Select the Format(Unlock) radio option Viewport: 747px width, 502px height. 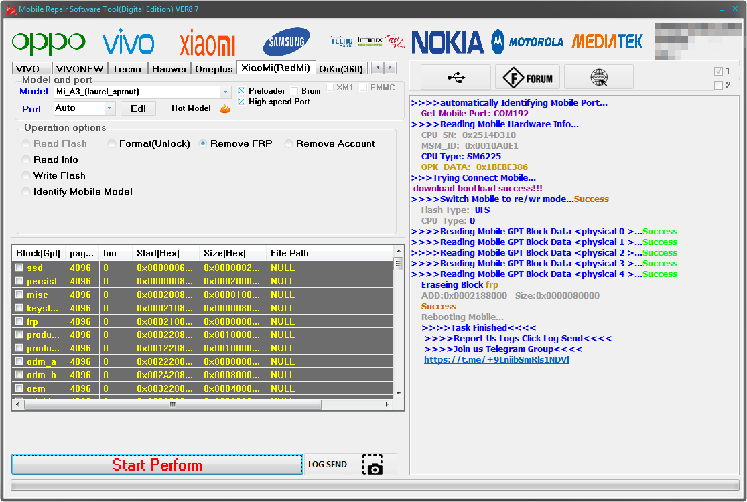tap(111, 144)
